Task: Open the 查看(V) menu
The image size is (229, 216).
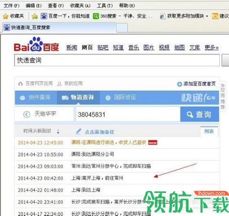Action: (x=56, y=6)
